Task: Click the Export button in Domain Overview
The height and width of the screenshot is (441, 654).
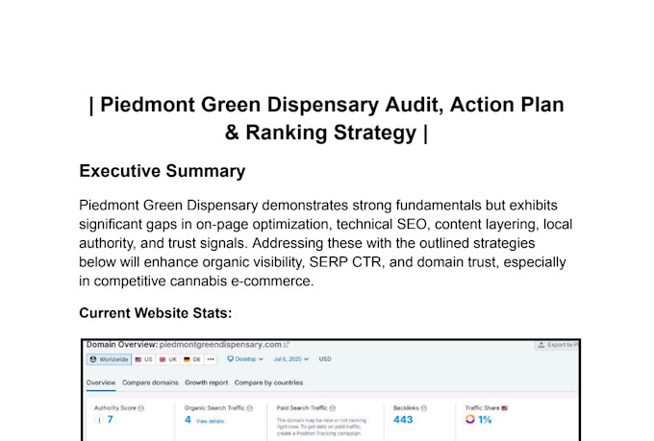Action: (557, 345)
